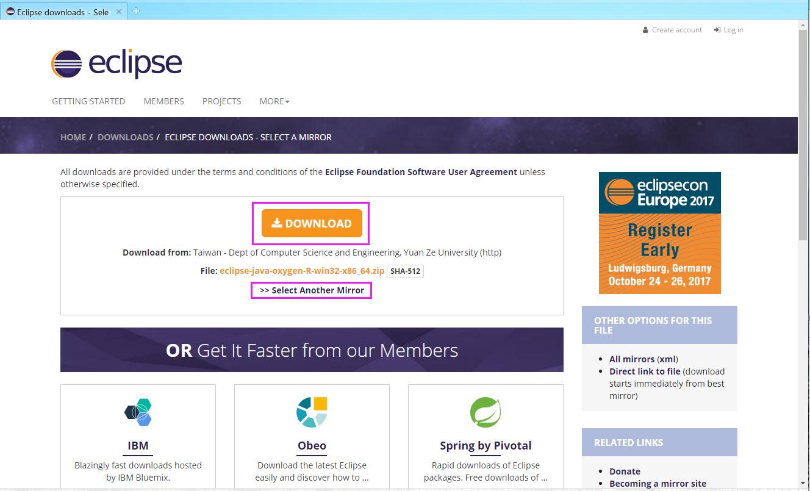The image size is (810, 491).
Task: Click 'Rapid downloads of Eclipse' Spring description
Action: point(486,471)
